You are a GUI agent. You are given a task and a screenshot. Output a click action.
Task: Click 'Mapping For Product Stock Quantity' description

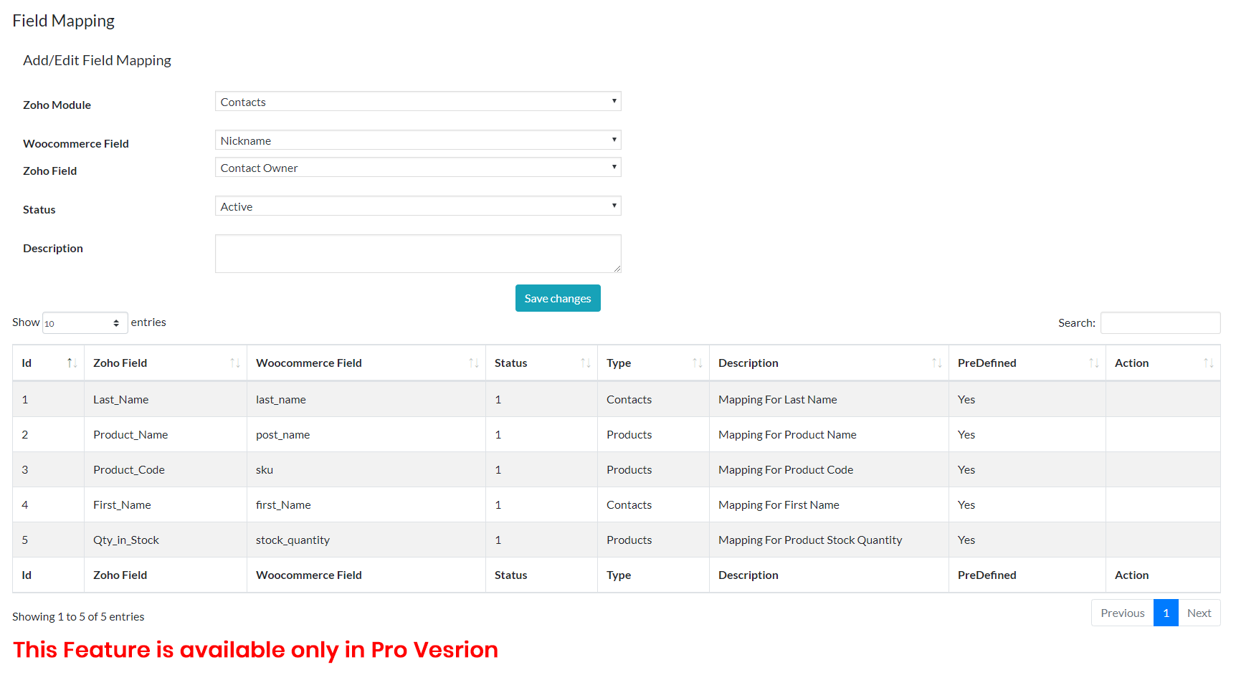[810, 540]
